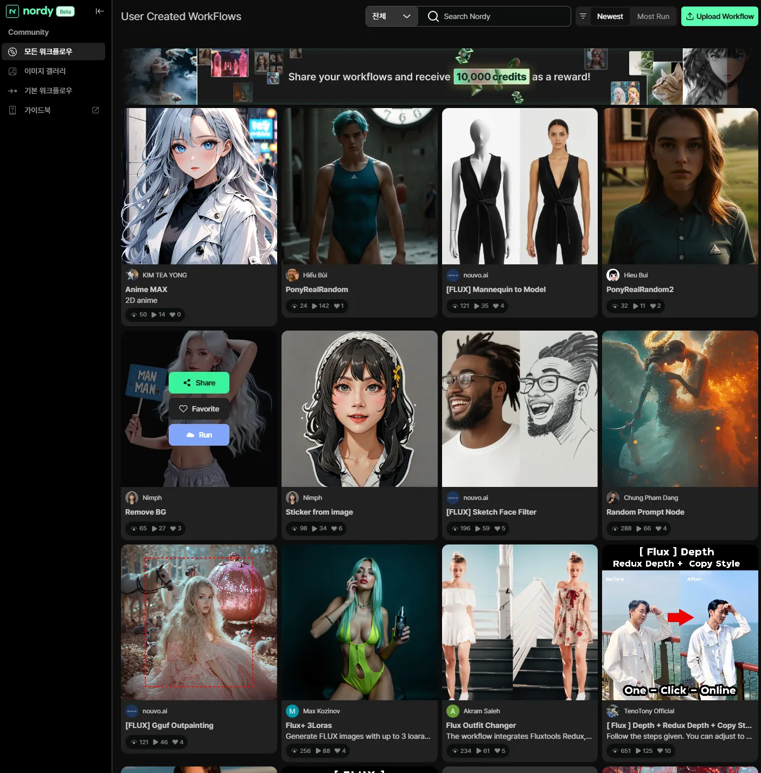Viewport: 761px width, 773px height.
Task: Click the search magnifier icon
Action: pos(433,16)
